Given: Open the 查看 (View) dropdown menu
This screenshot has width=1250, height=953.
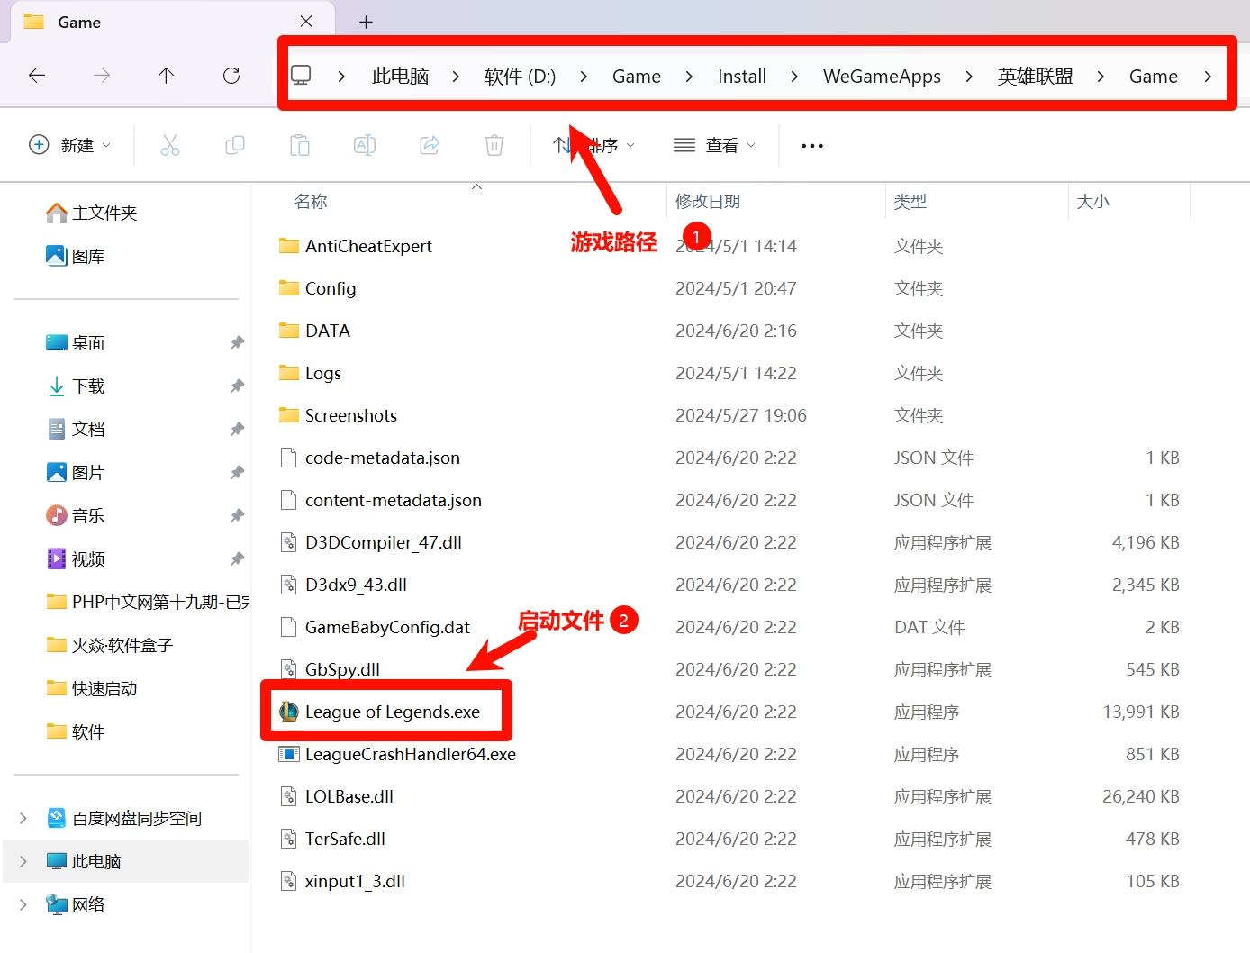Looking at the screenshot, I should coord(715,145).
